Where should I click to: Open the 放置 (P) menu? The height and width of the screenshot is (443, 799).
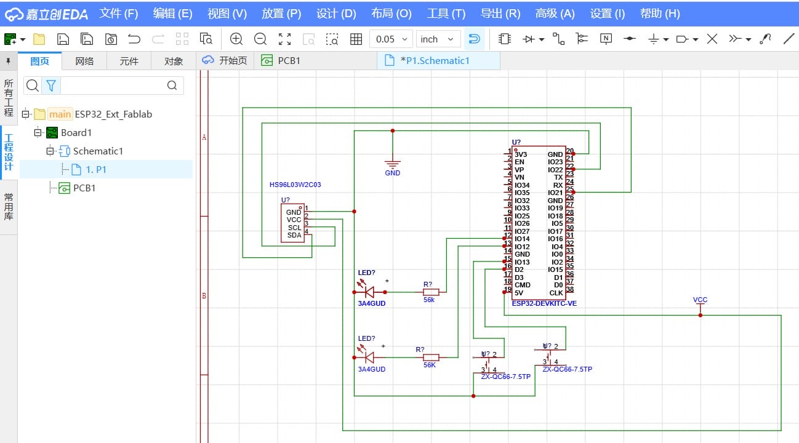tap(281, 14)
